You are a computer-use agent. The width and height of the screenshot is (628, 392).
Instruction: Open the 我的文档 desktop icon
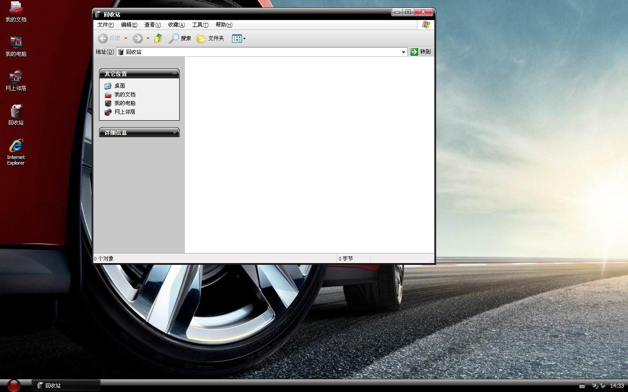pyautogui.click(x=16, y=12)
